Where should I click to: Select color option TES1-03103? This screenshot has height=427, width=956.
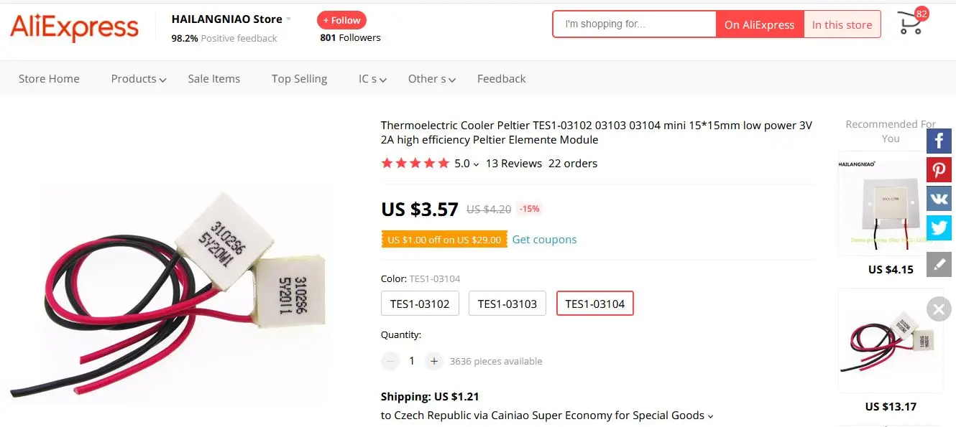click(507, 304)
